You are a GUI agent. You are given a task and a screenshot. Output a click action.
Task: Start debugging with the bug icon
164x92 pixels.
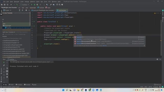(35, 5)
